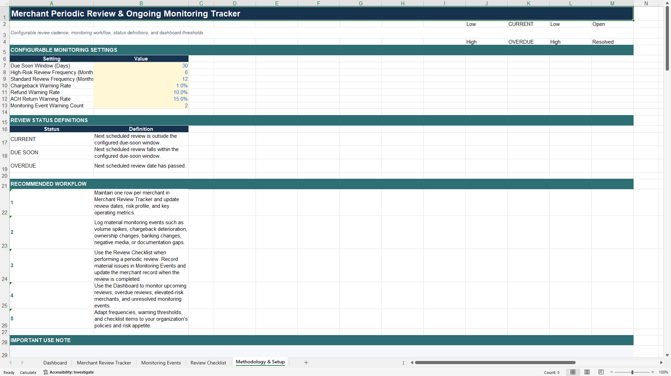671x376 pixels.
Task: Click zoom in plus button
Action: click(x=653, y=372)
